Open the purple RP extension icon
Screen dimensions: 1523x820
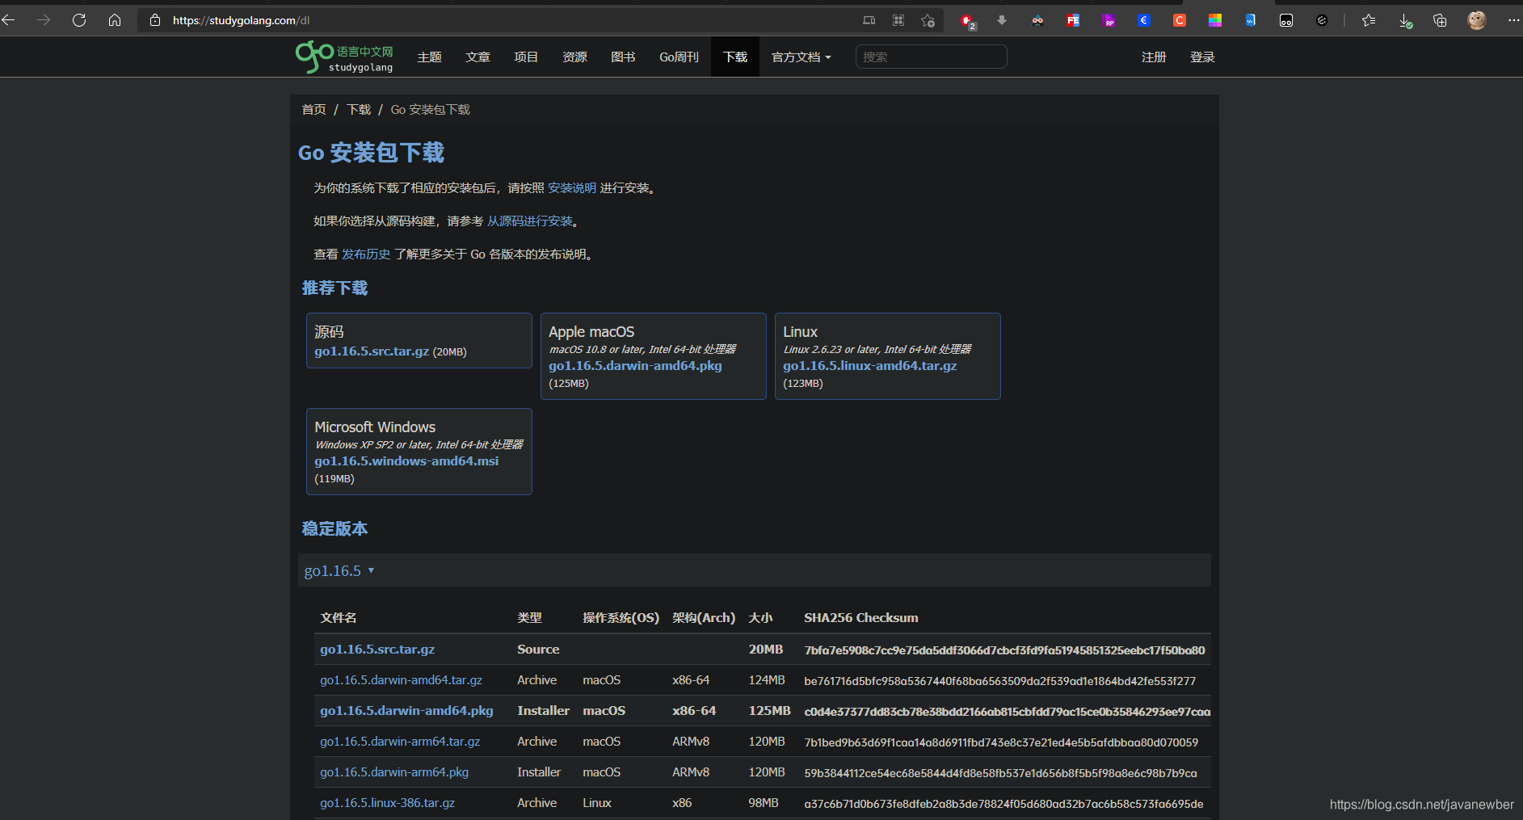coord(1109,20)
